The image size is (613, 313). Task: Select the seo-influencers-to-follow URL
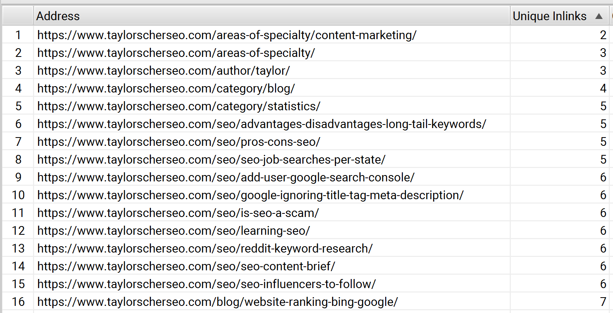(x=206, y=284)
